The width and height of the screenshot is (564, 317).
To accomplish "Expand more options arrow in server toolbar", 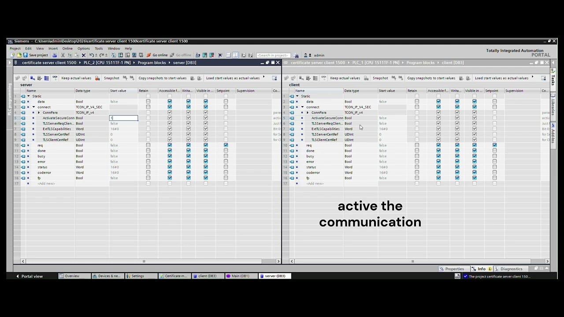I will [x=263, y=77].
